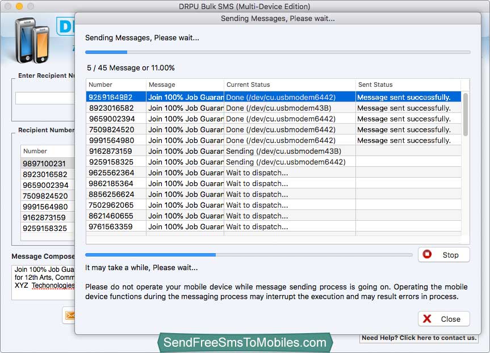
Task: Select row with number 8856256624
Action: [274, 194]
